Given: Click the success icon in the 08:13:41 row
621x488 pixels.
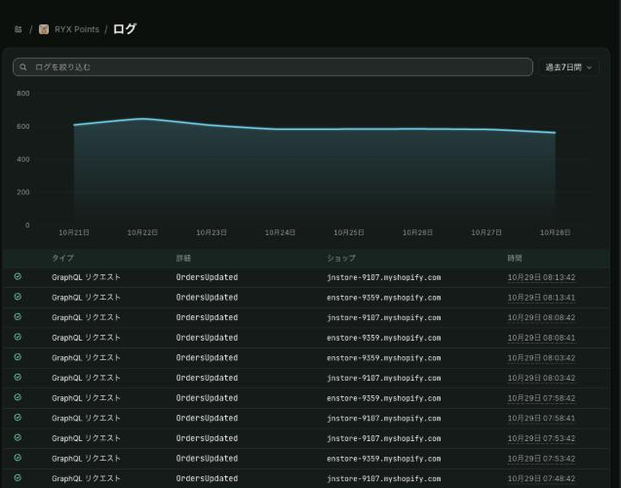Looking at the screenshot, I should pos(18,297).
